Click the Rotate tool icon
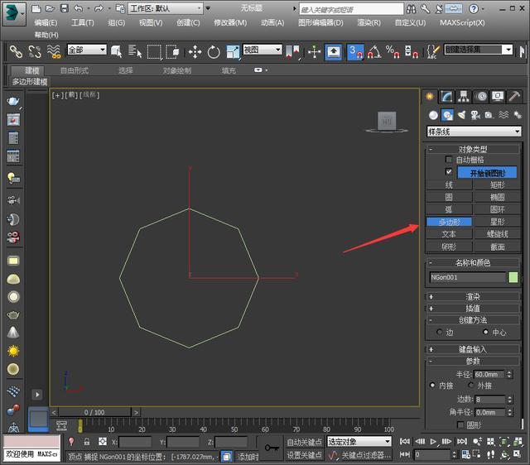 214,52
